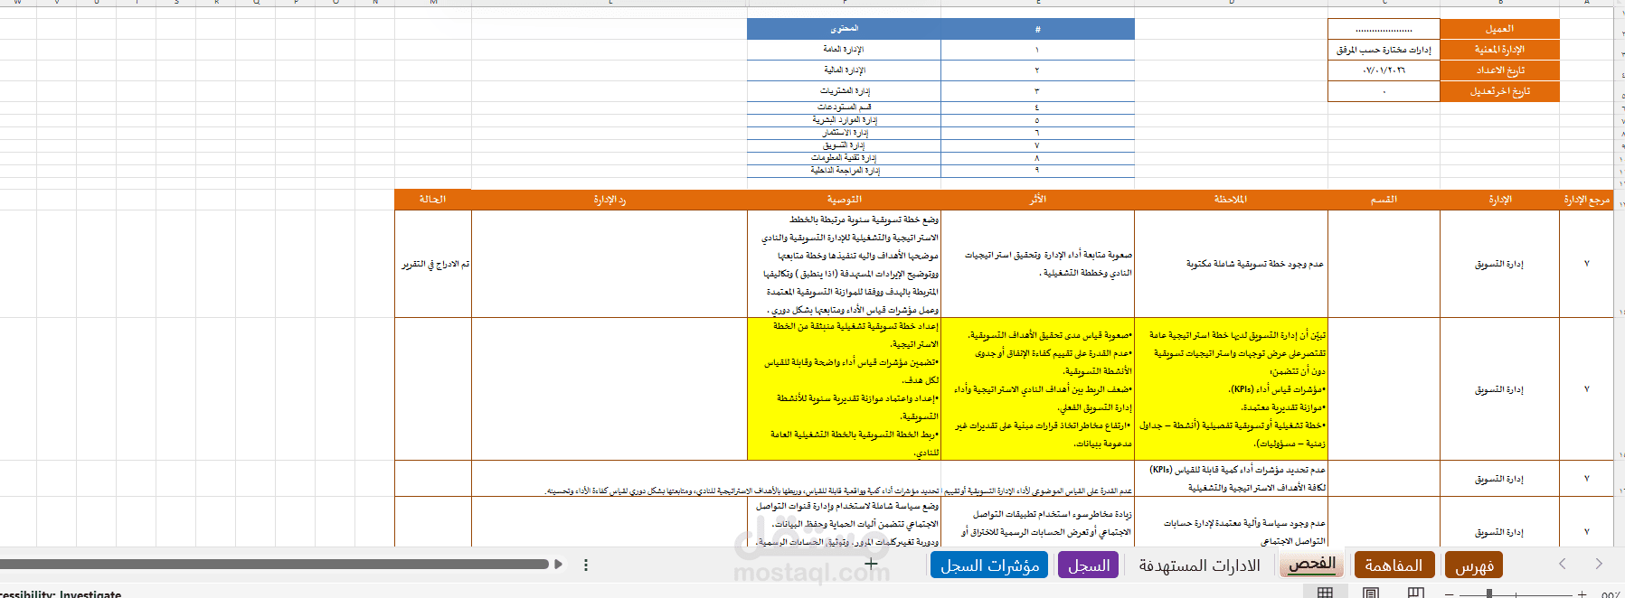
Task: Add a new sheet with plus icon
Action: (x=871, y=564)
